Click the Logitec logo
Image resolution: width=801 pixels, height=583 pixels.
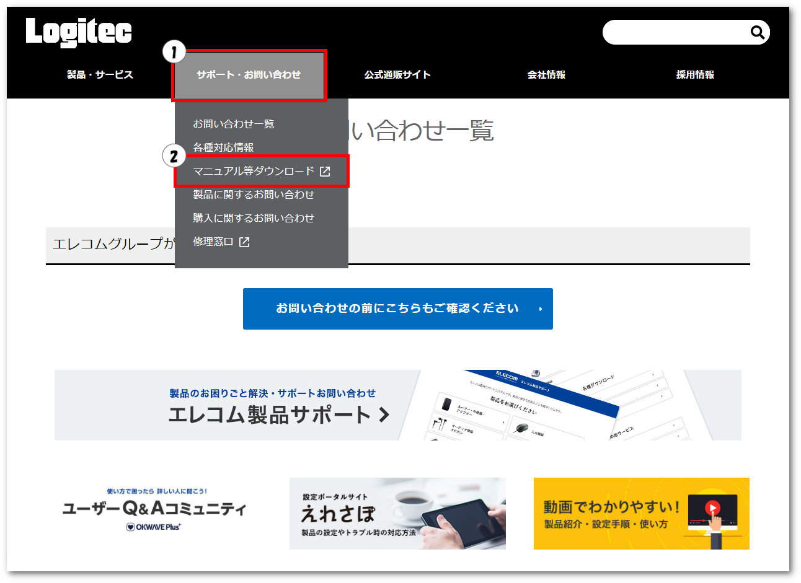click(x=79, y=32)
